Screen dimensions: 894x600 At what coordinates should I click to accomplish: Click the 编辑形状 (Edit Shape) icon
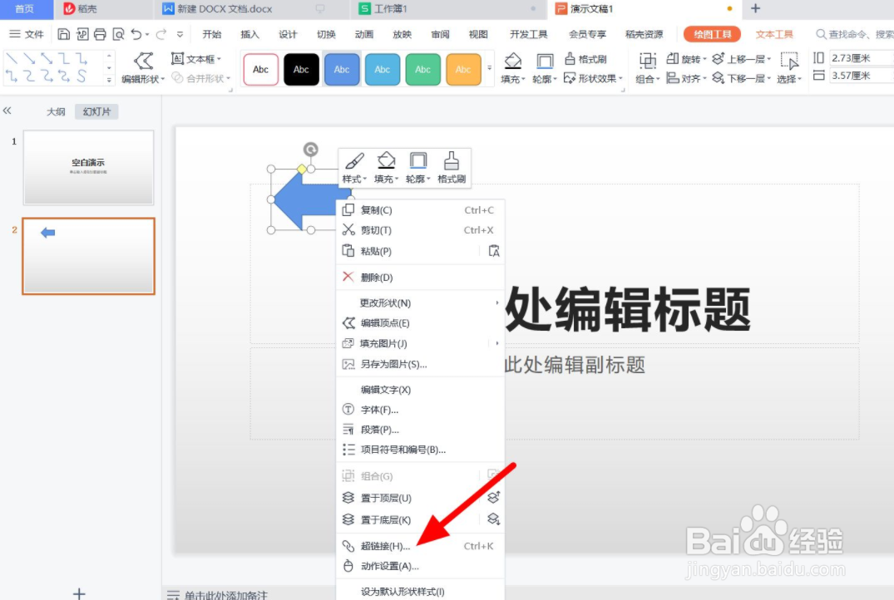(144, 61)
